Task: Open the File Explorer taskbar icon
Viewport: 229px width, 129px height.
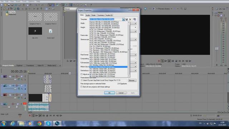Action: pyautogui.click(x=21, y=124)
